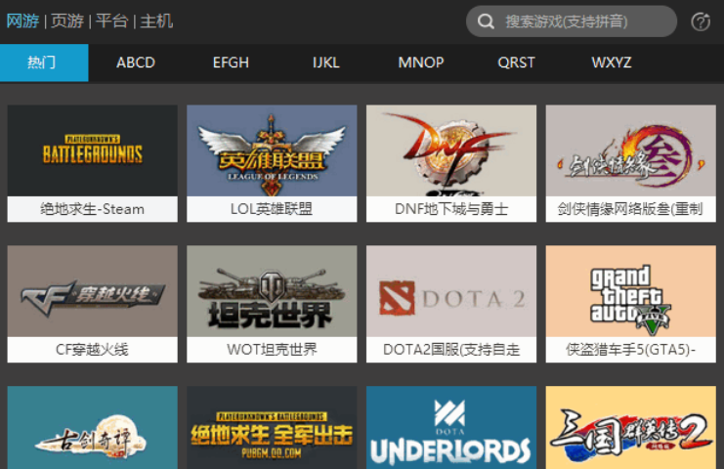The image size is (724, 469).
Task: Open the 主机 category
Action: [x=156, y=21]
